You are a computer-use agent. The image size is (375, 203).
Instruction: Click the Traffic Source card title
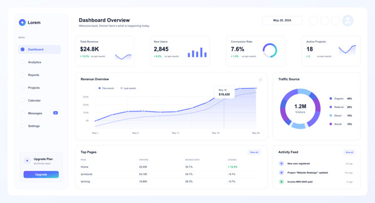pyautogui.click(x=289, y=79)
